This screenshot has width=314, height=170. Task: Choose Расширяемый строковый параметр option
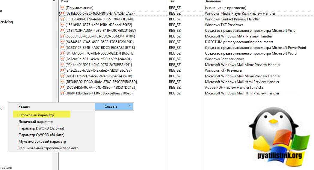(49, 148)
